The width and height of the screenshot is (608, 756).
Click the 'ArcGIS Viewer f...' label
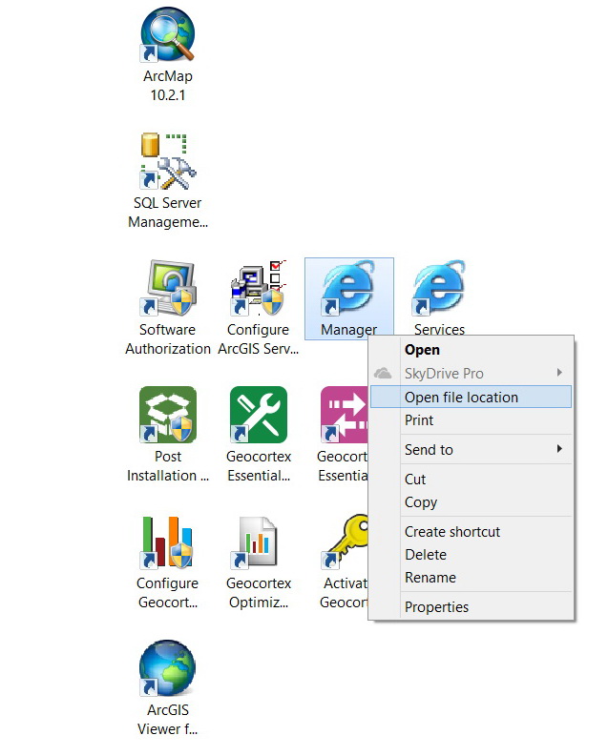click(x=167, y=720)
